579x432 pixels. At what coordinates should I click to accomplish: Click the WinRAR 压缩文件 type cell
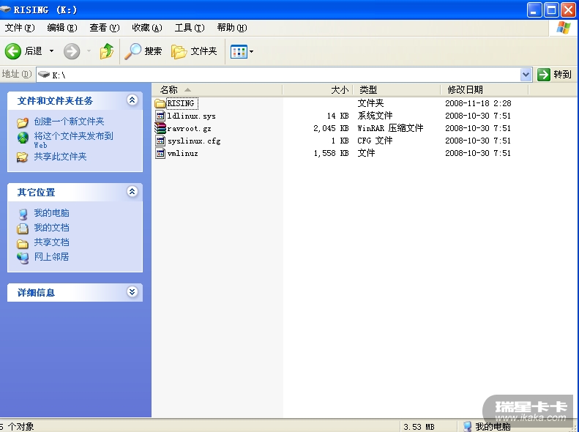pyautogui.click(x=390, y=128)
